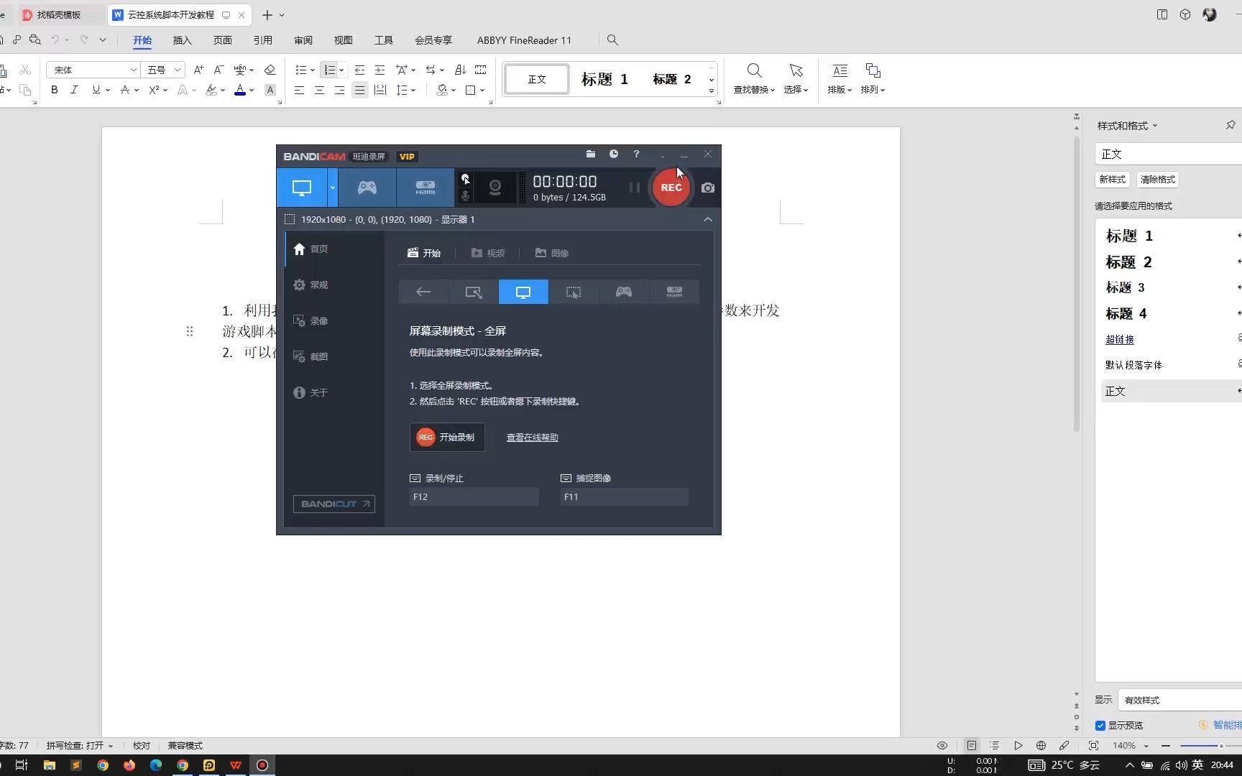Image resolution: width=1242 pixels, height=776 pixels.
Task: Open the Bandicam 截图 settings section
Action: tap(311, 356)
